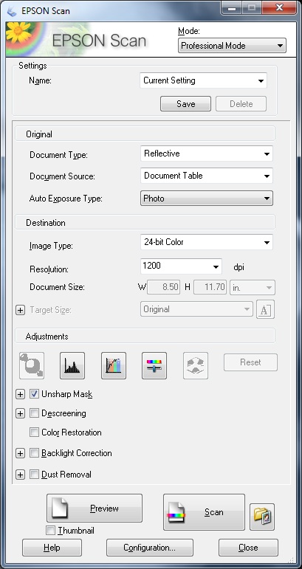Expand the Target Size options
Viewport: 302px width, 569px height.
pyautogui.click(x=21, y=310)
